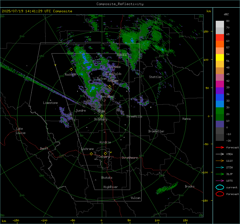Click the Lacombe city label

115,67
